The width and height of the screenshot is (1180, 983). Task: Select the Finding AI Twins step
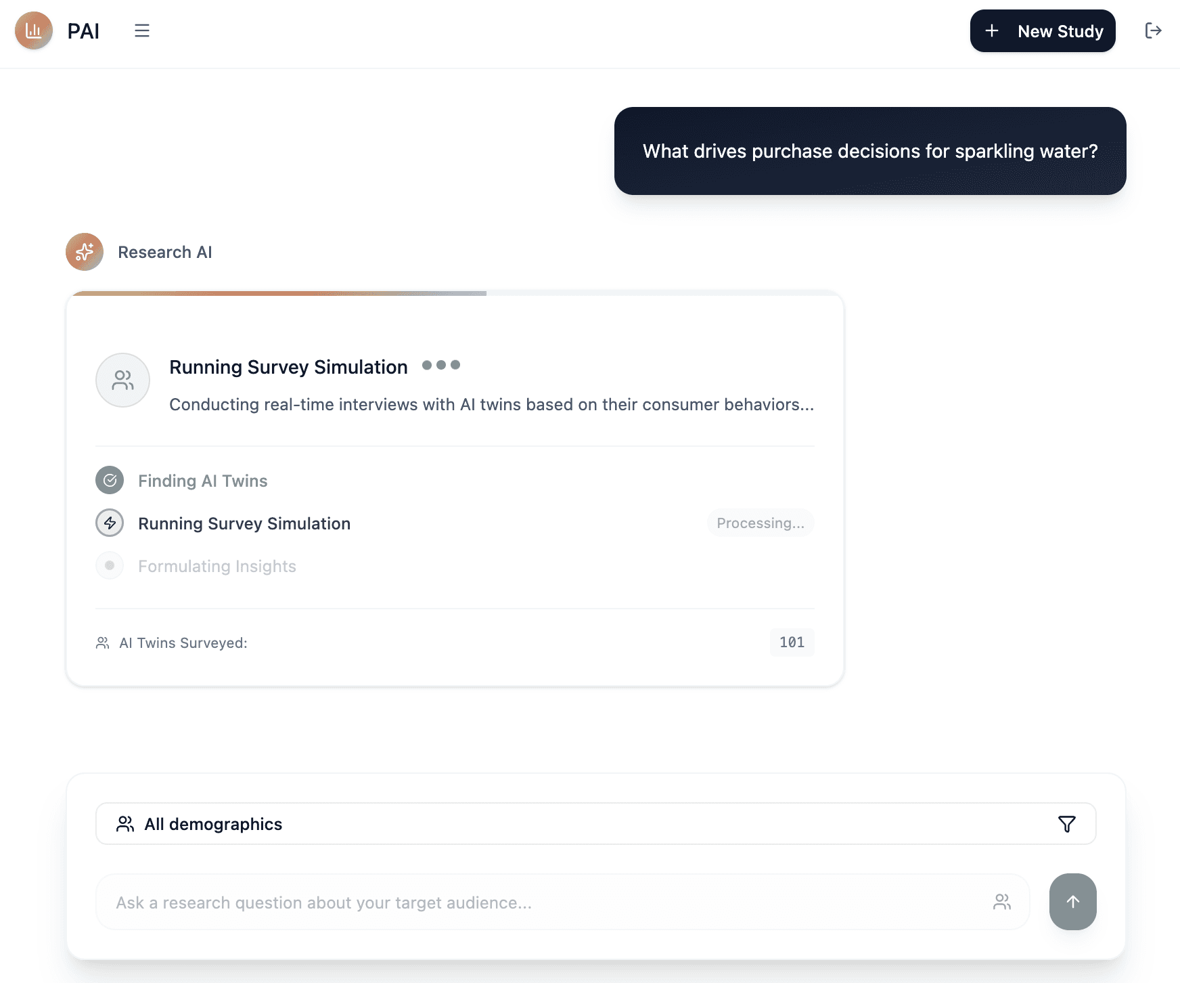203,481
